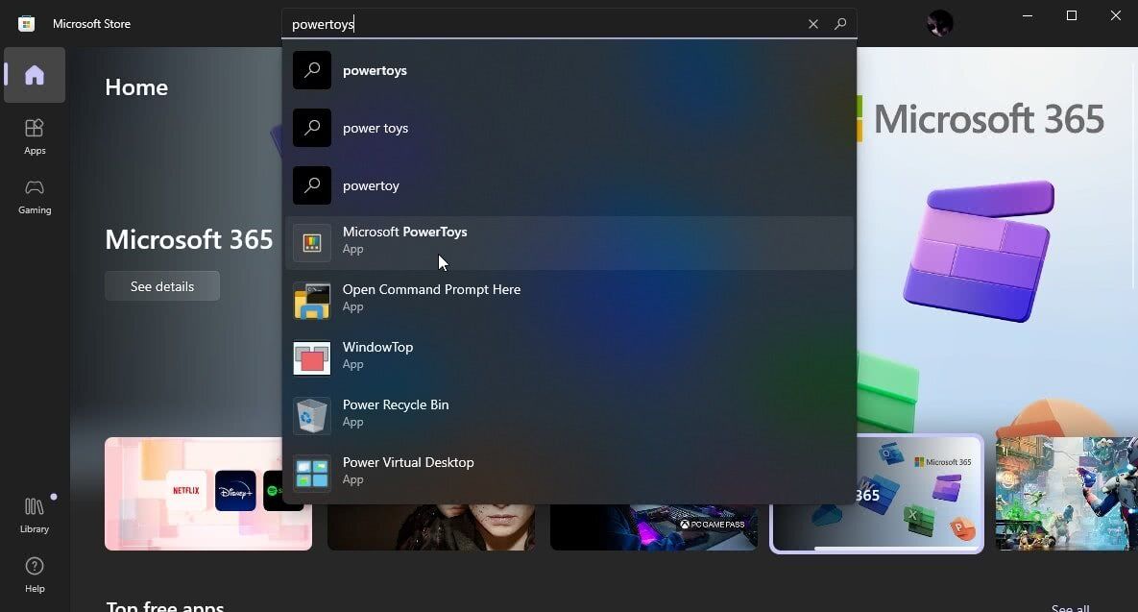Open the user profile avatar
The image size is (1138, 612).
click(x=939, y=23)
